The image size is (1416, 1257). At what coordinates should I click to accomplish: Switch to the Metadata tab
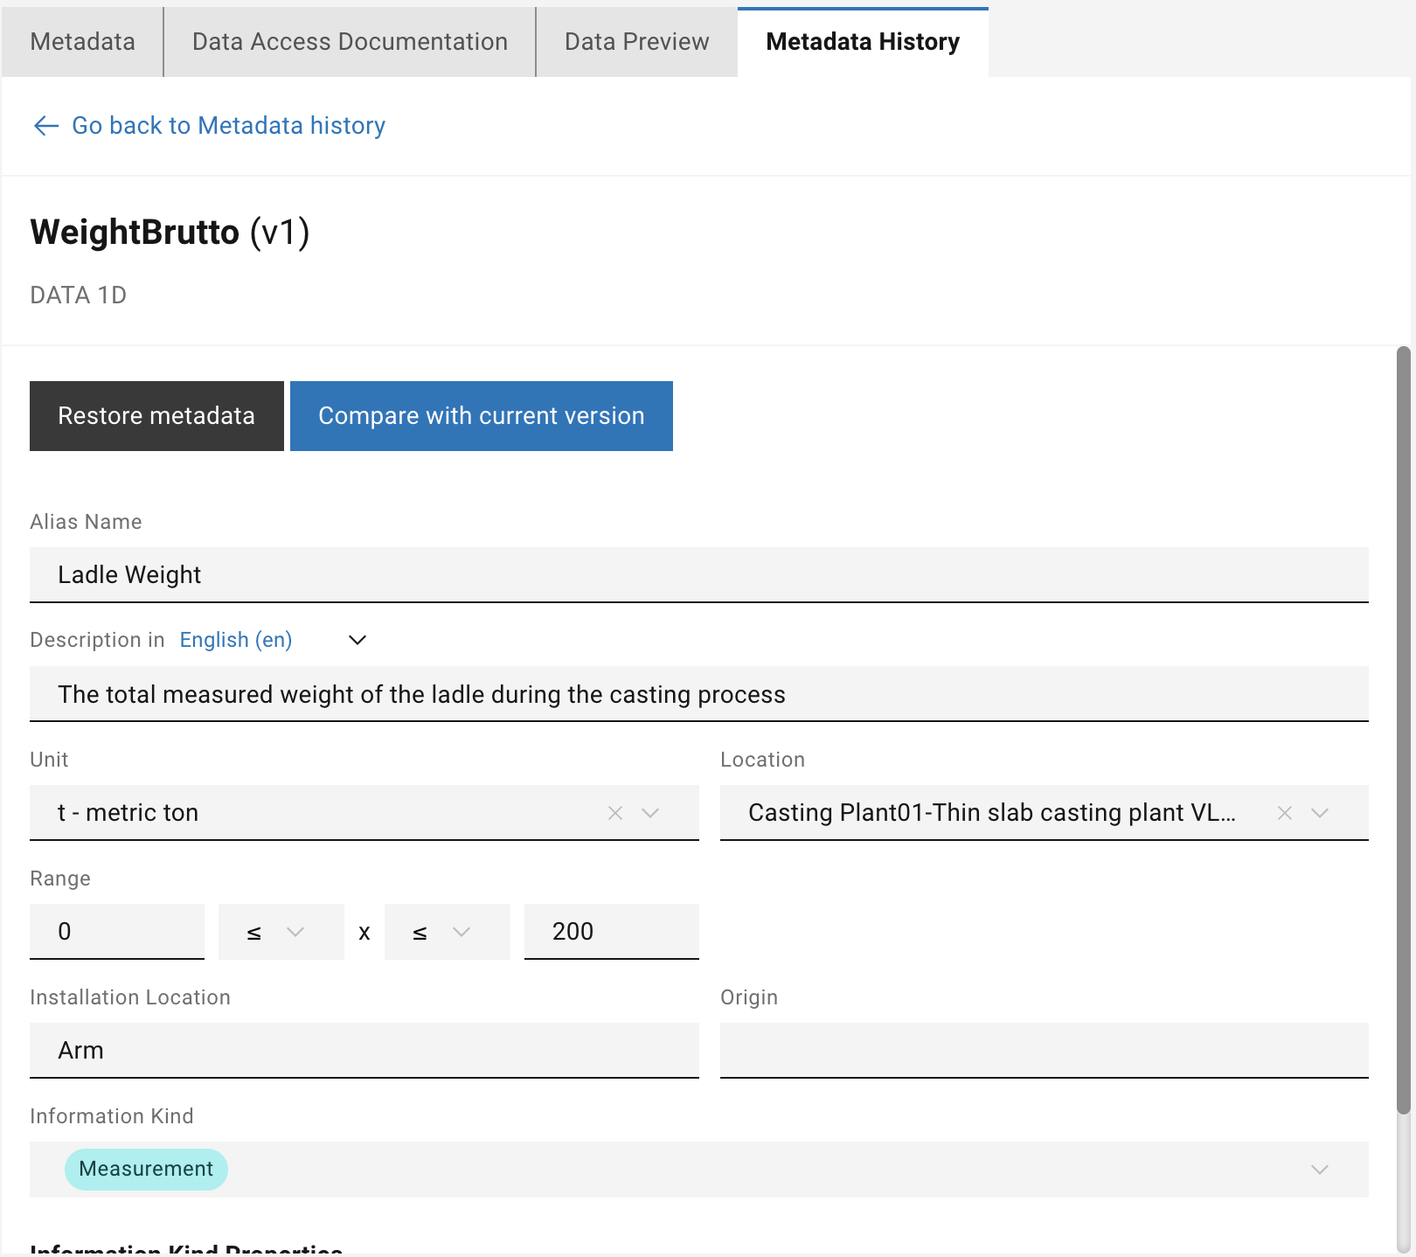82,42
